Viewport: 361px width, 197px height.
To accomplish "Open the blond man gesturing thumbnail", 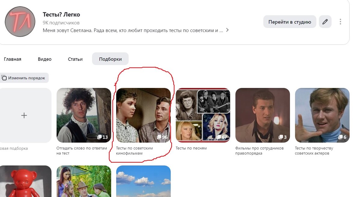I will (322, 115).
